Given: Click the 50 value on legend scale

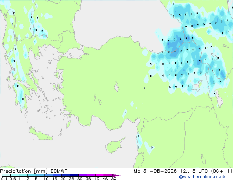Looking at the screenshot, I should click(x=114, y=179).
